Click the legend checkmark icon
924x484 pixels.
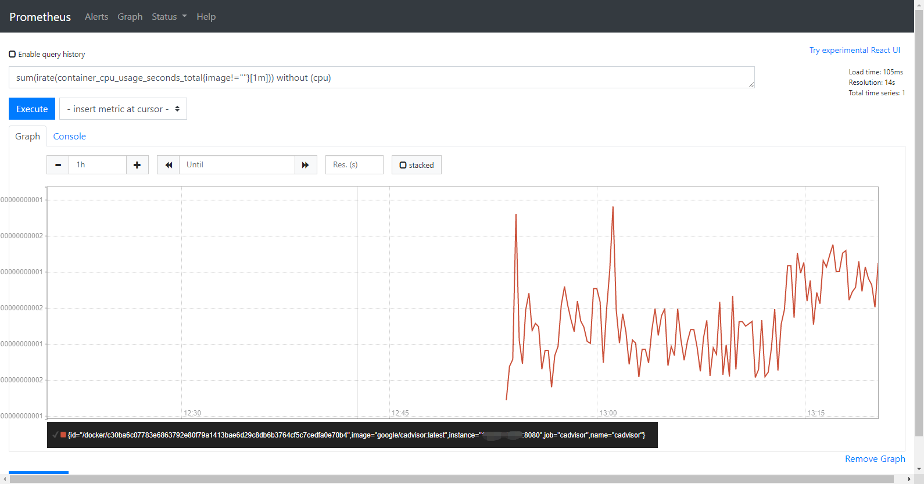coord(55,435)
